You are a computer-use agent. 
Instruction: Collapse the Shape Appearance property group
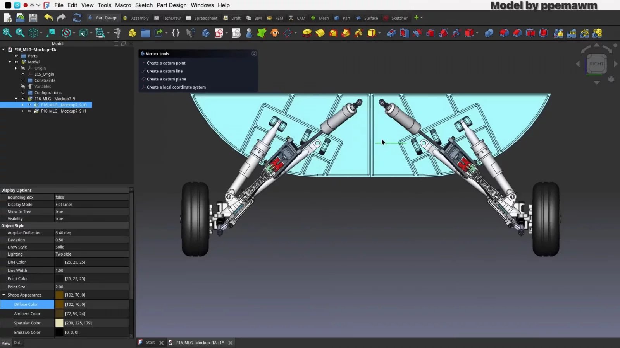tap(3, 295)
